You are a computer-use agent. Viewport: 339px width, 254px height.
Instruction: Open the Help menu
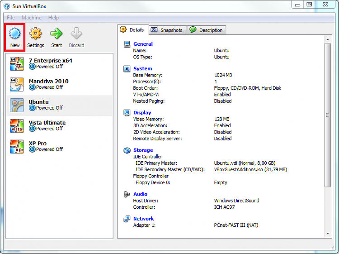click(x=54, y=18)
